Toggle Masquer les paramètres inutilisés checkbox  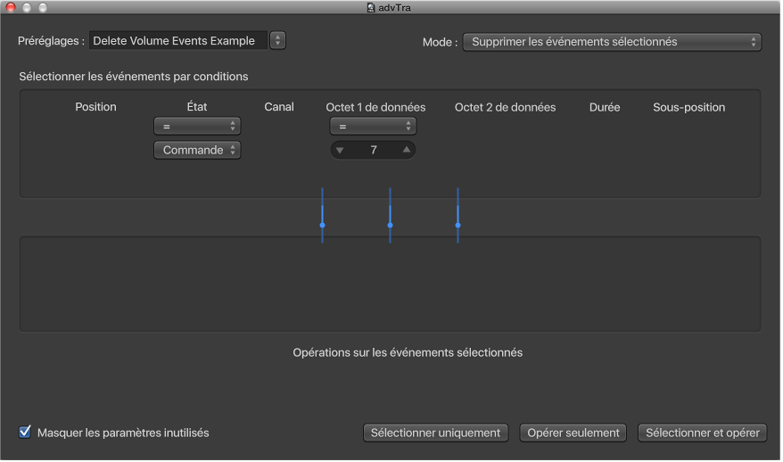(x=25, y=433)
